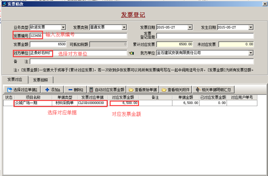The image size is (268, 176).
Task: Click the 选择对应单据 toolbar button
Action: [23, 89]
